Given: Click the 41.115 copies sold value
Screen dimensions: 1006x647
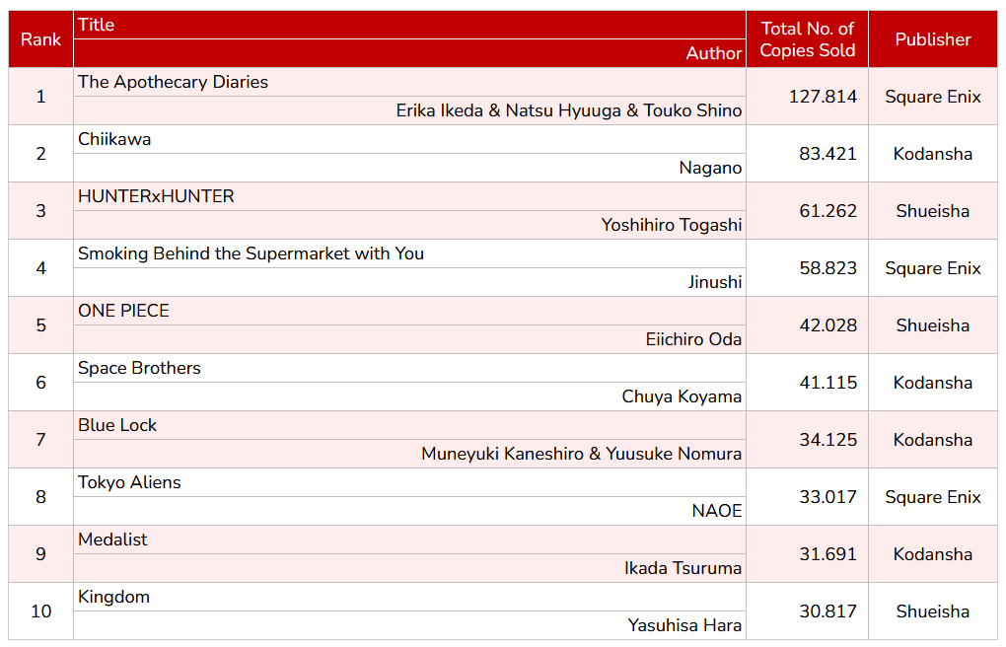Looking at the screenshot, I should point(827,382).
